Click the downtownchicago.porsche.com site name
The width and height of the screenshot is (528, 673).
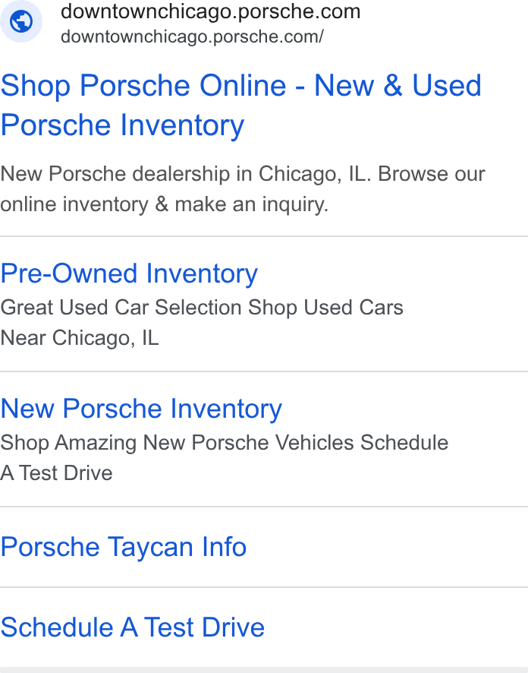(210, 11)
